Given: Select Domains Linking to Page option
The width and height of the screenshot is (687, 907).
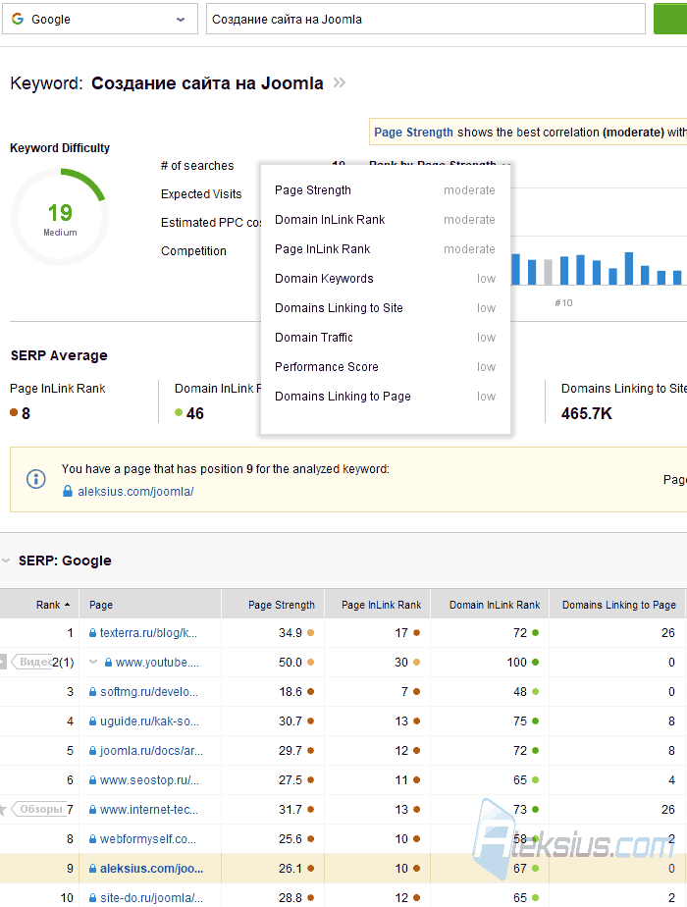Looking at the screenshot, I should click(x=385, y=397).
